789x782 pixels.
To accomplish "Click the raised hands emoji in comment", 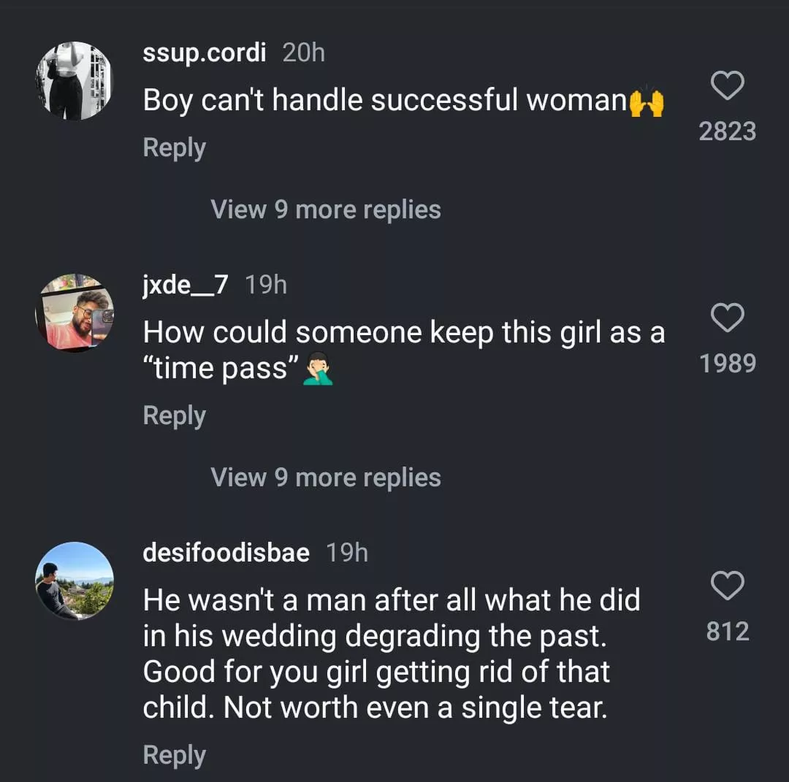I will pos(647,101).
